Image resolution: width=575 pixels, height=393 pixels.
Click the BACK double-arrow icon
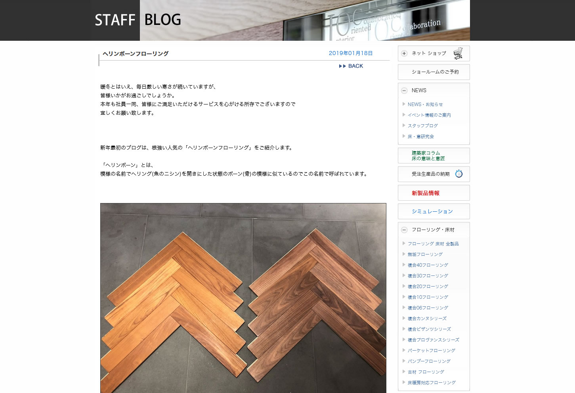coord(342,66)
